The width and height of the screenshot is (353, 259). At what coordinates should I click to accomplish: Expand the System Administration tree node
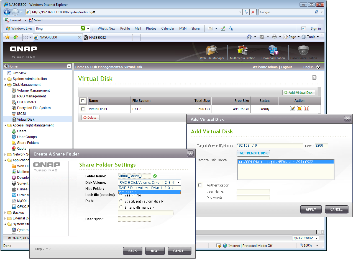coord(5,79)
